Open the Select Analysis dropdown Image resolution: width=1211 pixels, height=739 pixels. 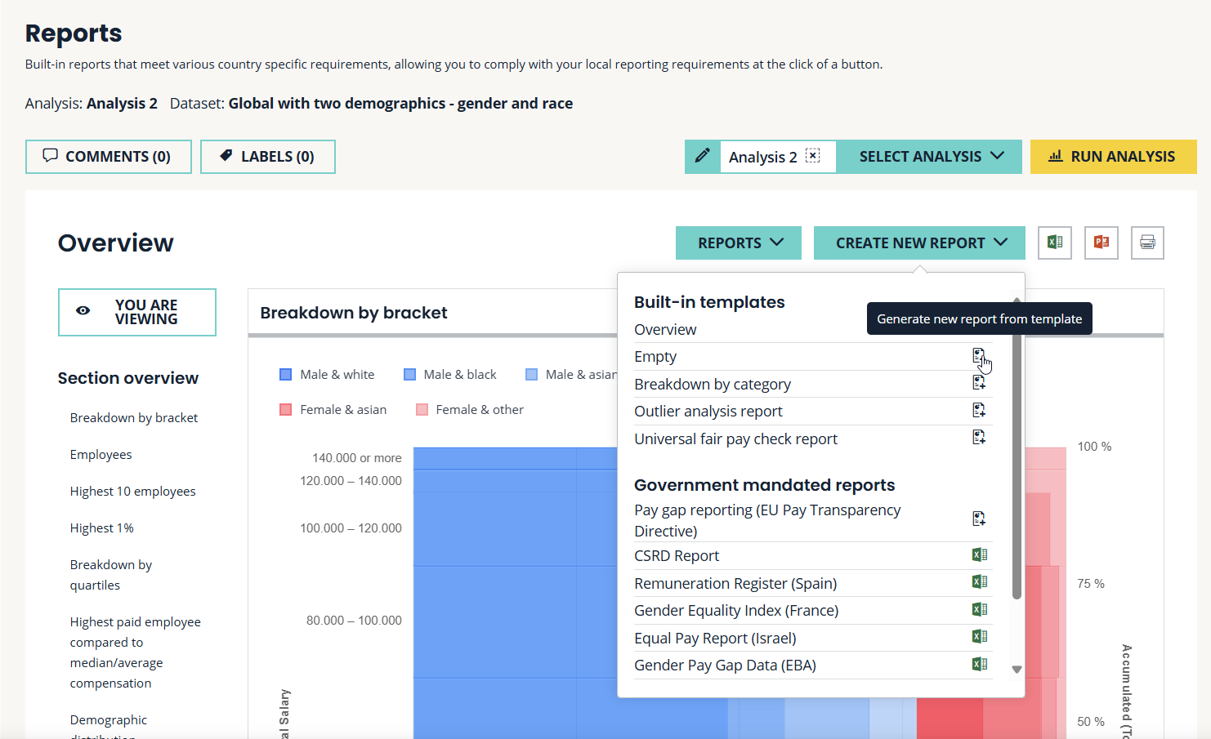(930, 157)
